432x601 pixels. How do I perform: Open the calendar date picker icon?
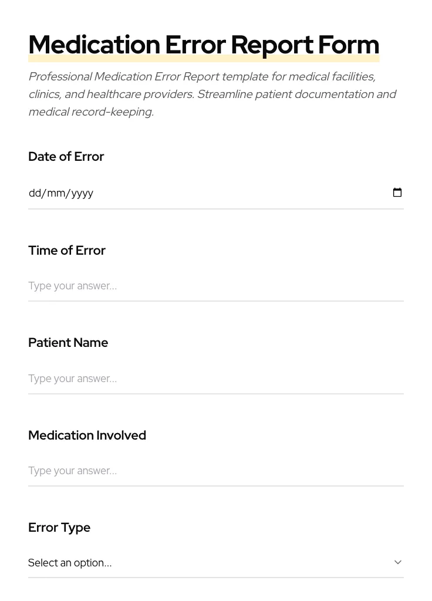point(397,193)
